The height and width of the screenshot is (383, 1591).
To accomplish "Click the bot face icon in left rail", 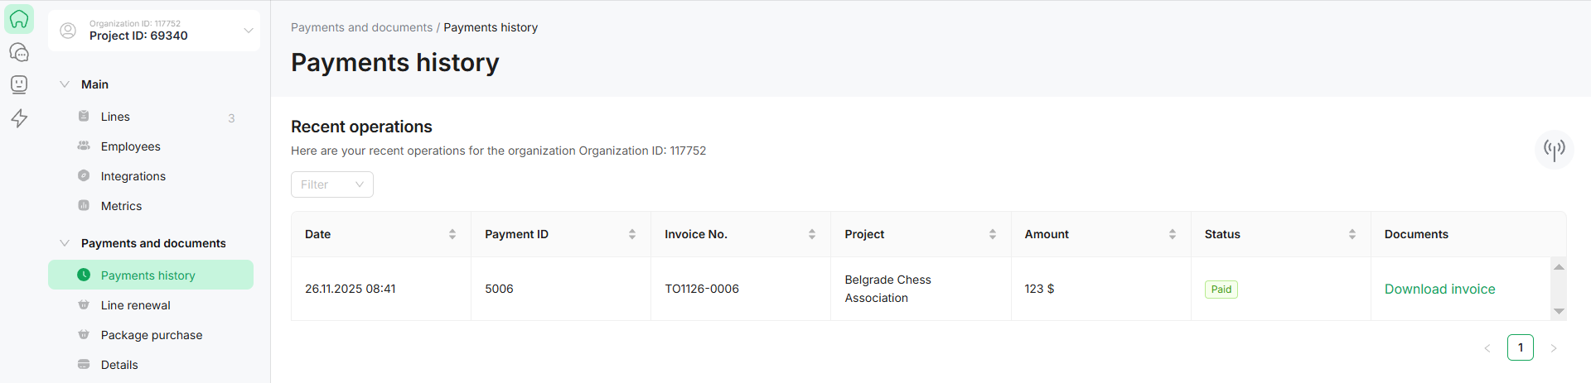I will click(19, 84).
